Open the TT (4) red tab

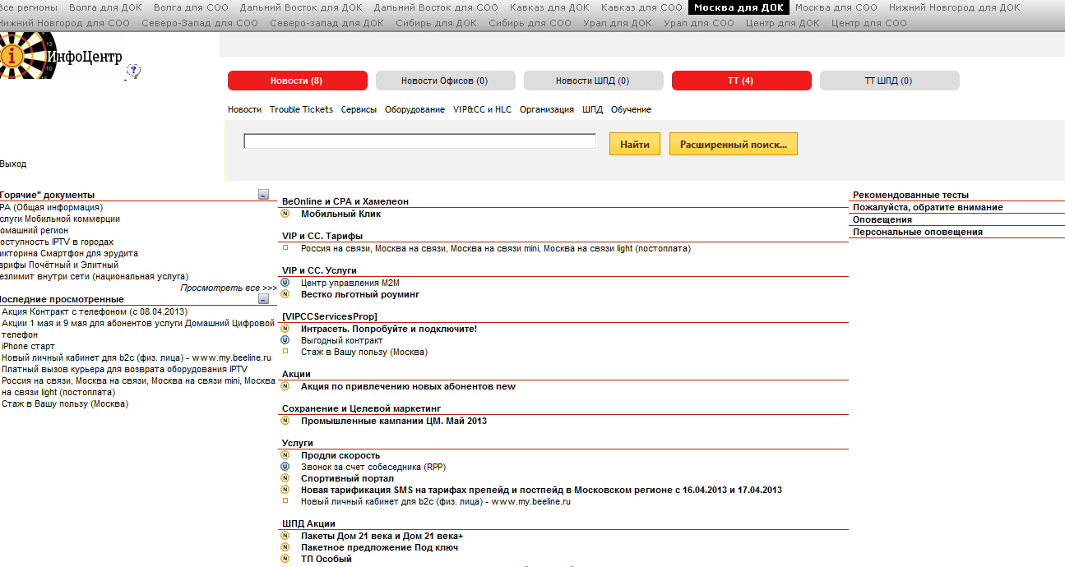(x=742, y=81)
